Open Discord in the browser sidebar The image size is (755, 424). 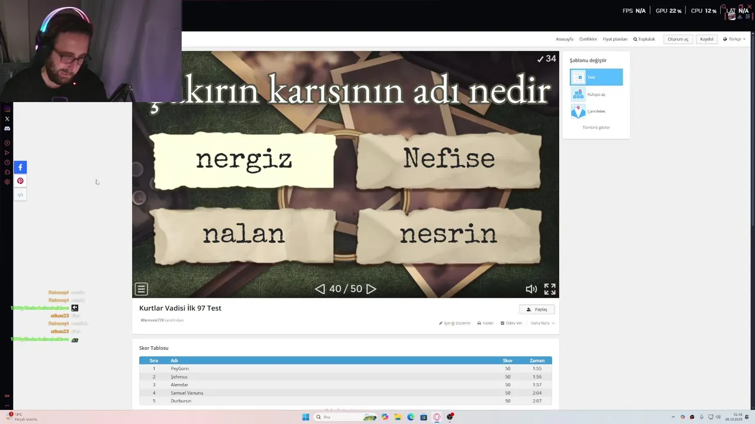pyautogui.click(x=7, y=128)
